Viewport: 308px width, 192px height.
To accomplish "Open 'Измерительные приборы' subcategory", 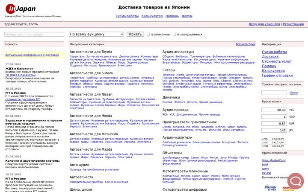I will click(86, 182).
